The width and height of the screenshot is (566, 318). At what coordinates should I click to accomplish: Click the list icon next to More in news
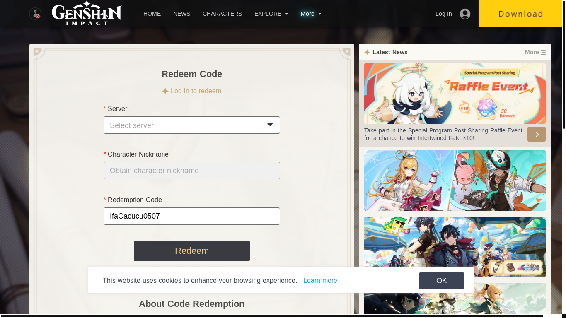click(543, 53)
